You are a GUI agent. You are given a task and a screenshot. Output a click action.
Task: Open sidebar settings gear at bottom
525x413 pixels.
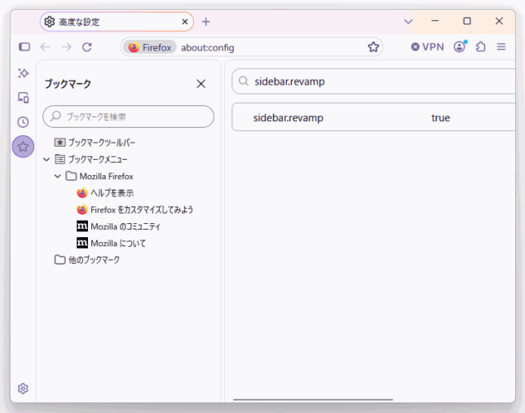pyautogui.click(x=23, y=389)
